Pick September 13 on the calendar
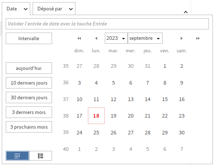Image resolution: width=215 pixels, height=167 pixels. click(131, 99)
